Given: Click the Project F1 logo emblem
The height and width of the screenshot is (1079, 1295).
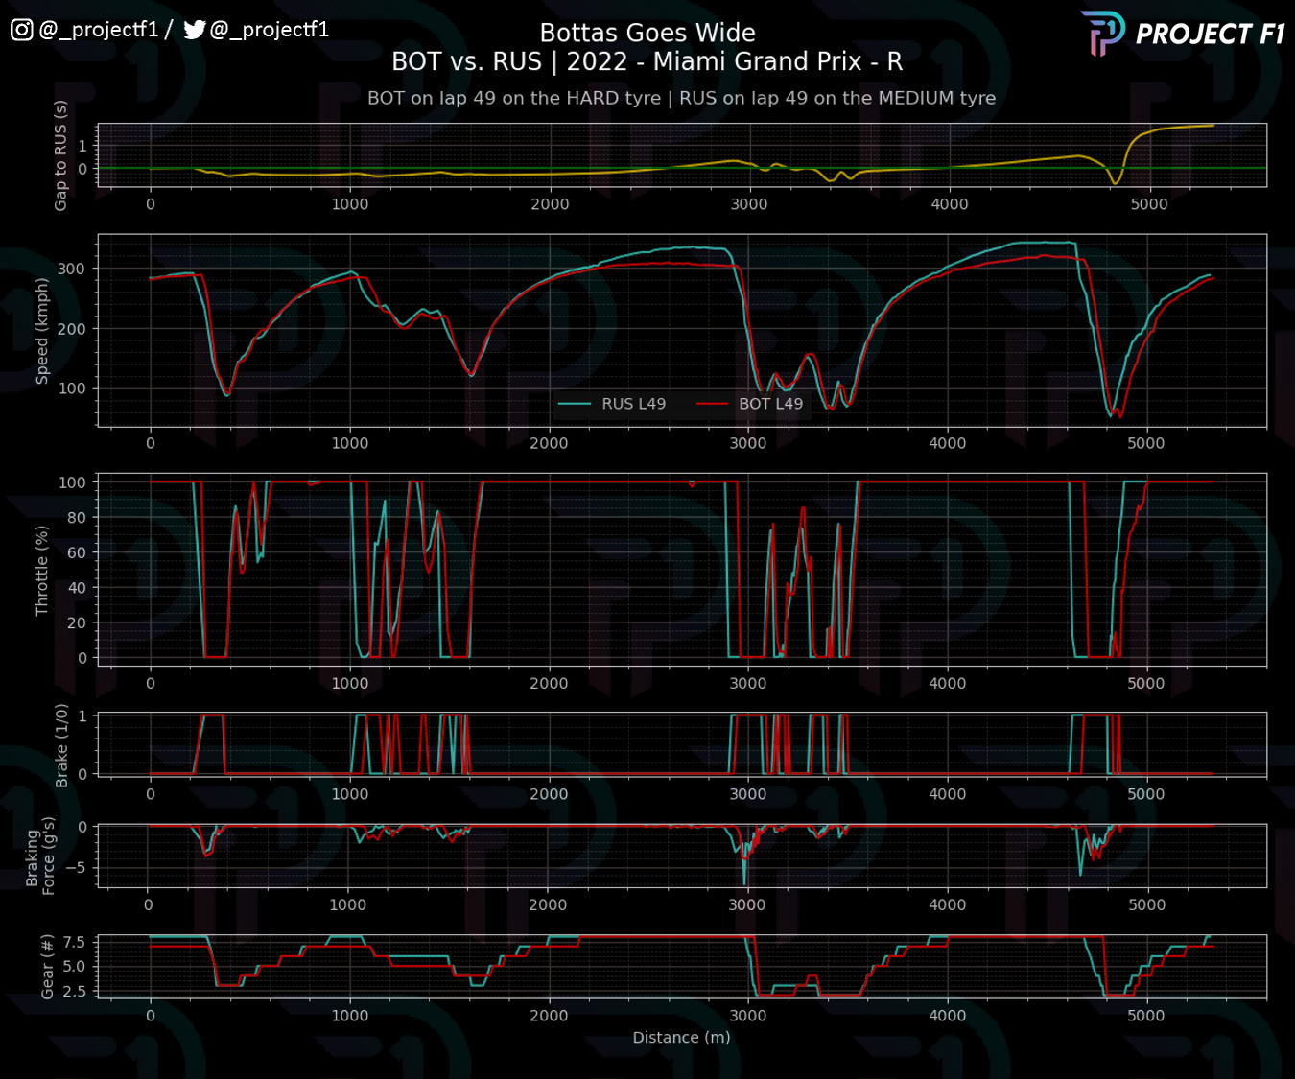Looking at the screenshot, I should (1102, 33).
